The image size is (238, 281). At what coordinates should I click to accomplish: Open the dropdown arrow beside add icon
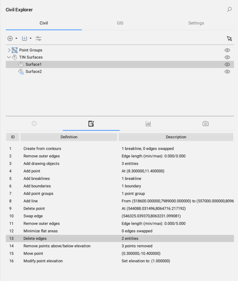coord(16,39)
